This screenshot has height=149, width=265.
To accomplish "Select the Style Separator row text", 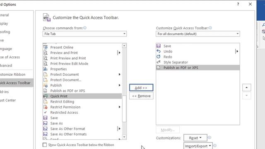I will 176,62.
